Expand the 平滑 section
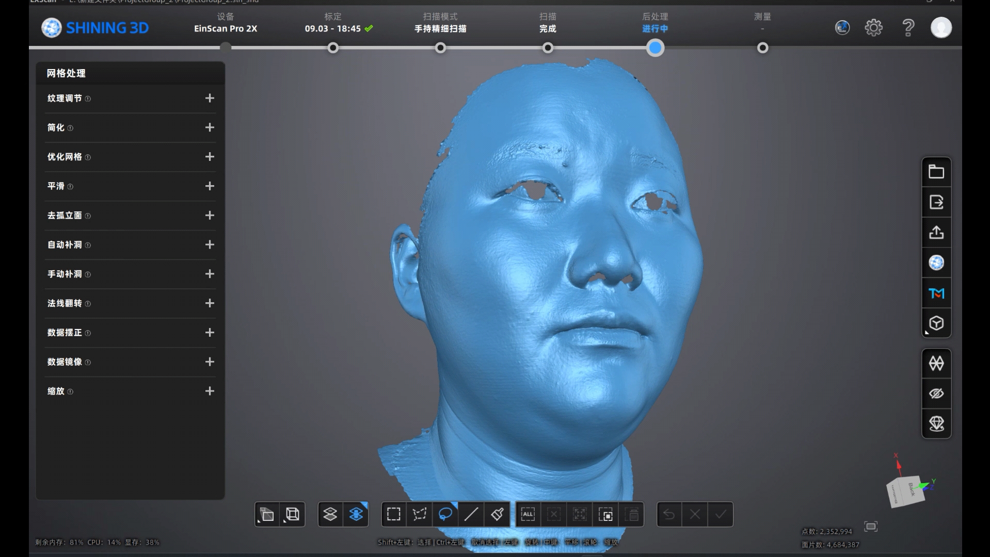This screenshot has height=557, width=990. (x=210, y=186)
